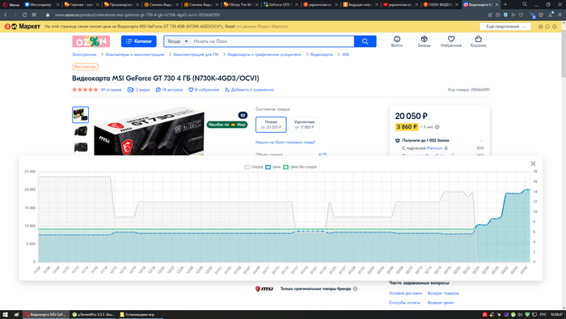Image resolution: width=566 pixels, height=319 pixels.
Task: Switch to the GeForce GTX browser tab
Action: point(280,5)
